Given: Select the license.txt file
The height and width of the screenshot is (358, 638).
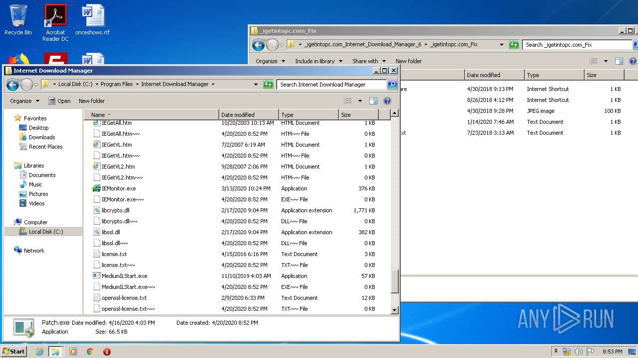Looking at the screenshot, I should tap(114, 254).
